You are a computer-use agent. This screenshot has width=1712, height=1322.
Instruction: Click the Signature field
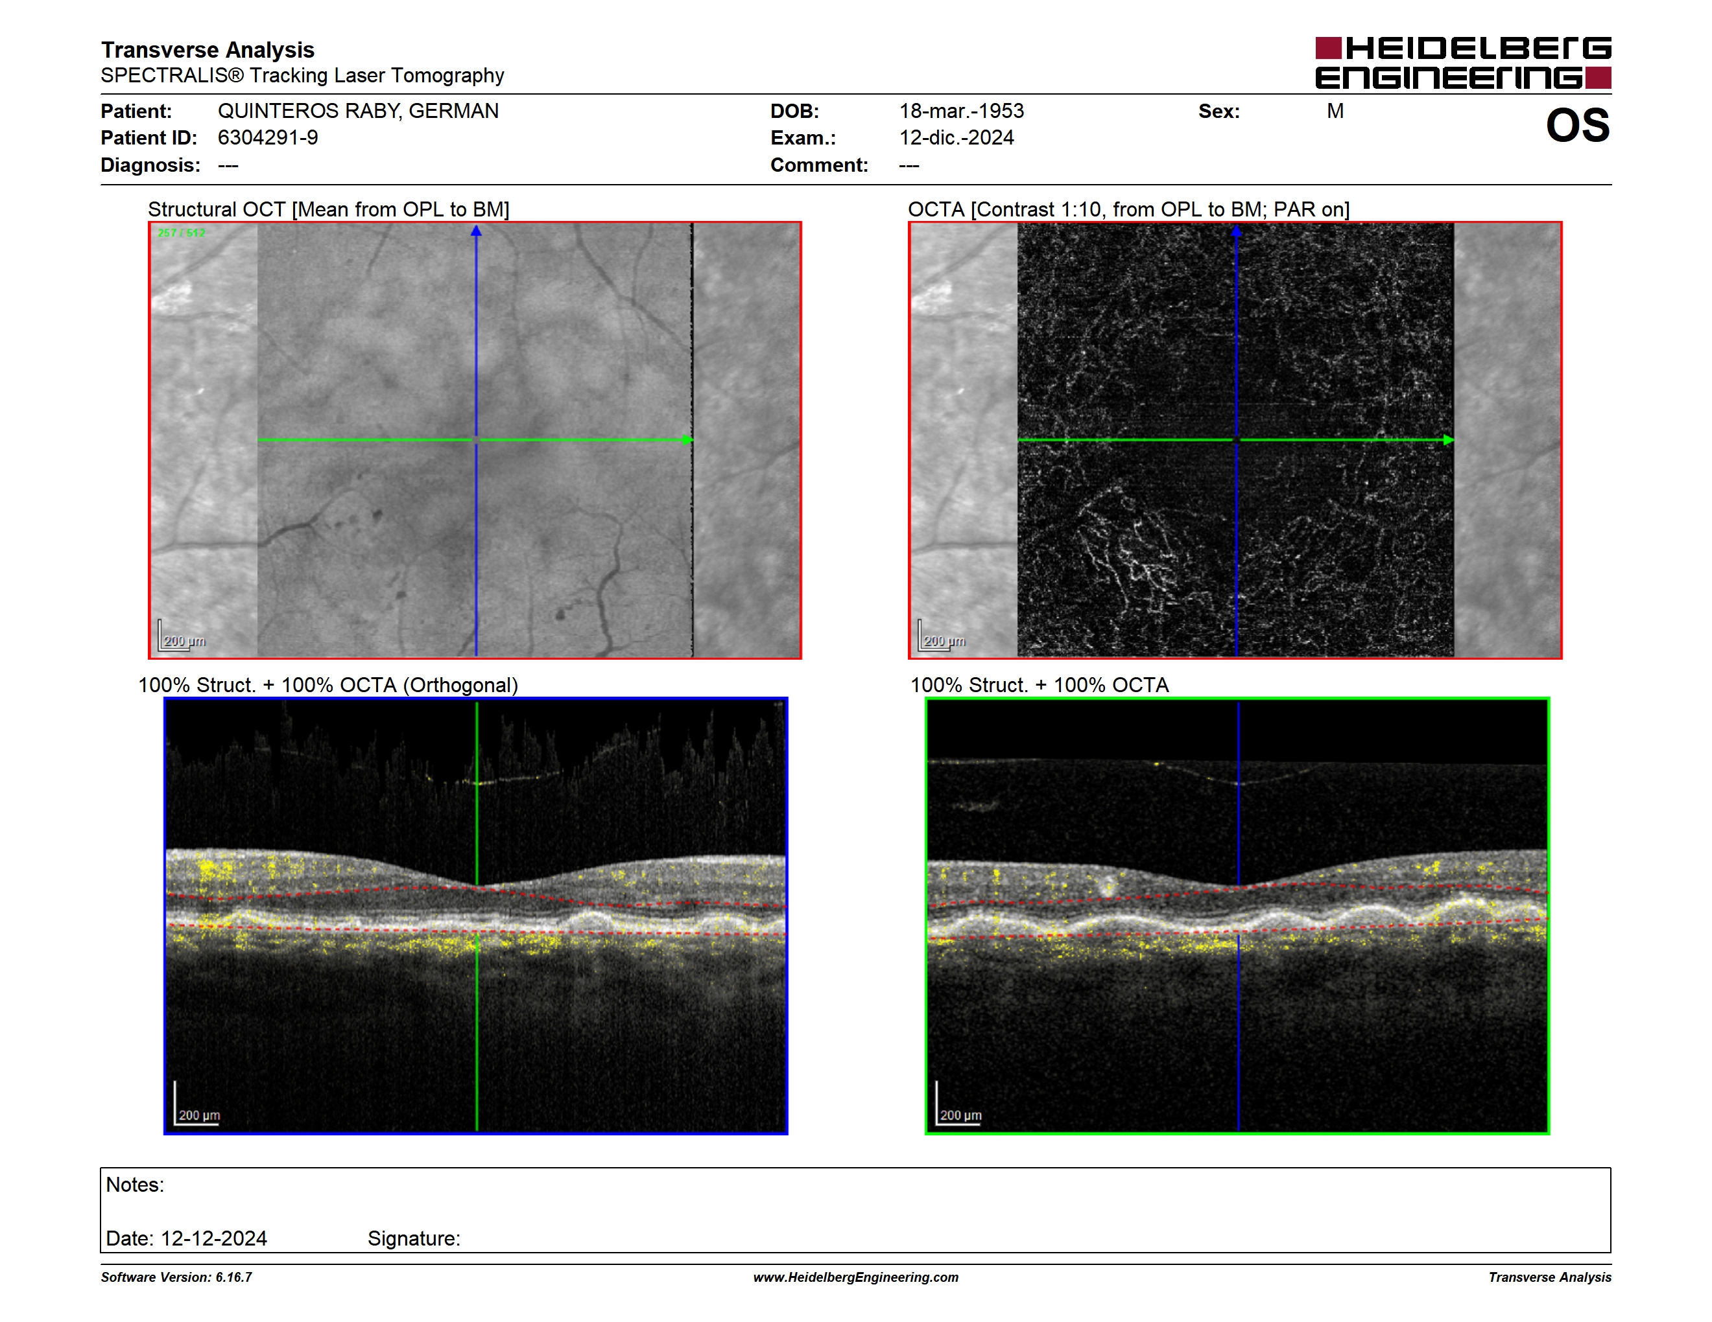click(x=414, y=1238)
